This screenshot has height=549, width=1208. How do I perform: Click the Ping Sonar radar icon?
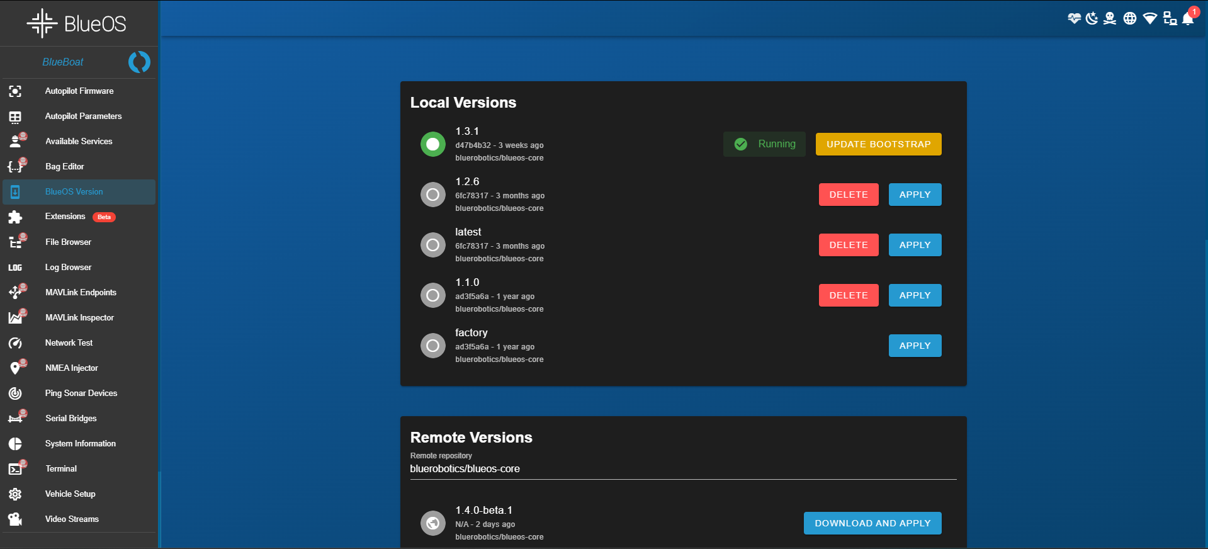[15, 393]
